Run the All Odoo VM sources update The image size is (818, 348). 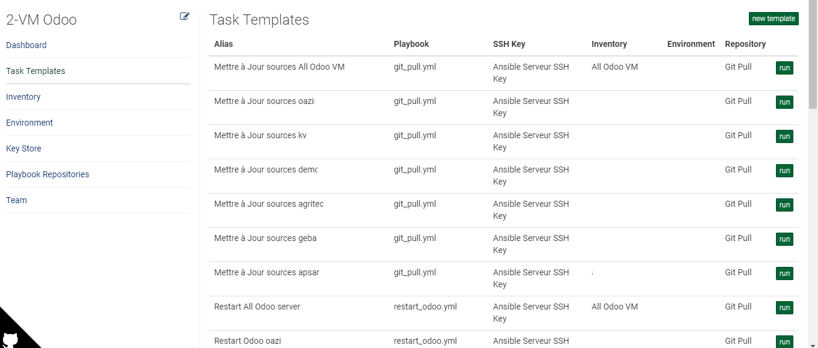[x=784, y=68]
